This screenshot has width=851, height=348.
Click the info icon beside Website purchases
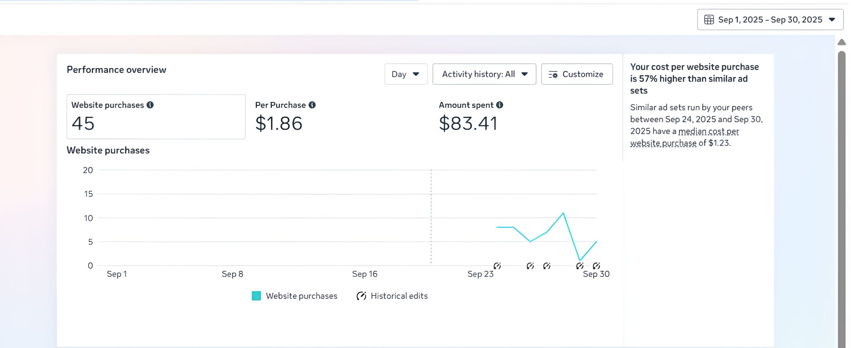pos(150,105)
